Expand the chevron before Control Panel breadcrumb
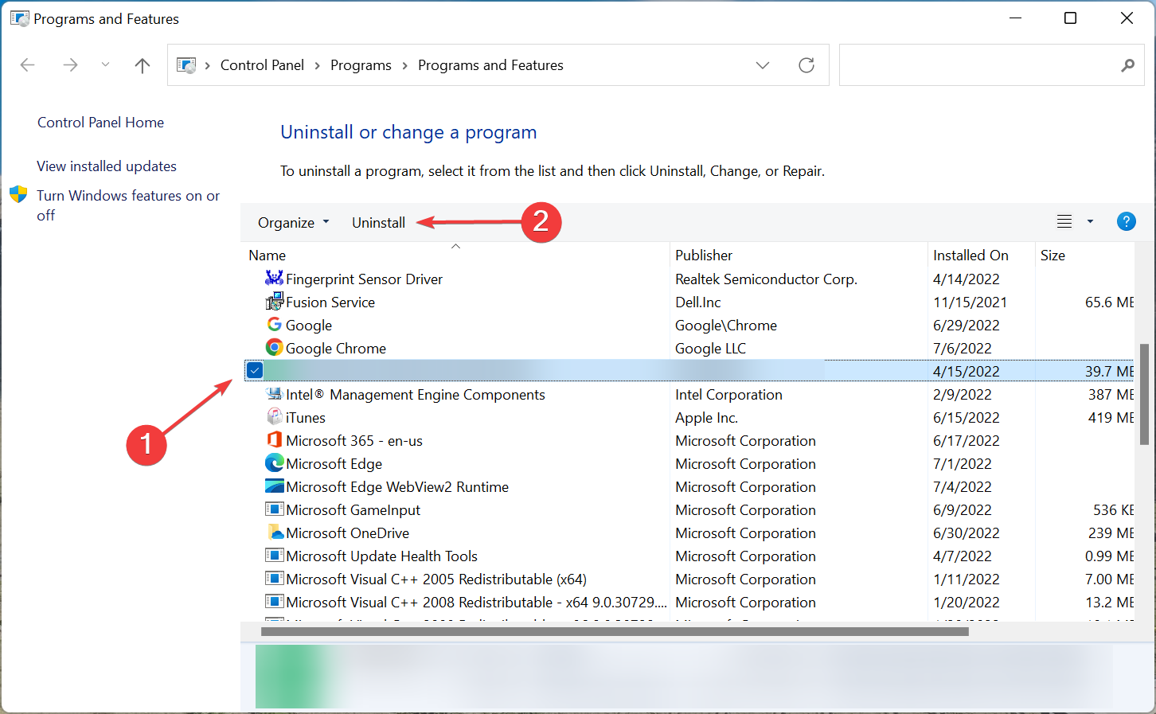This screenshot has height=714, width=1156. pyautogui.click(x=208, y=65)
